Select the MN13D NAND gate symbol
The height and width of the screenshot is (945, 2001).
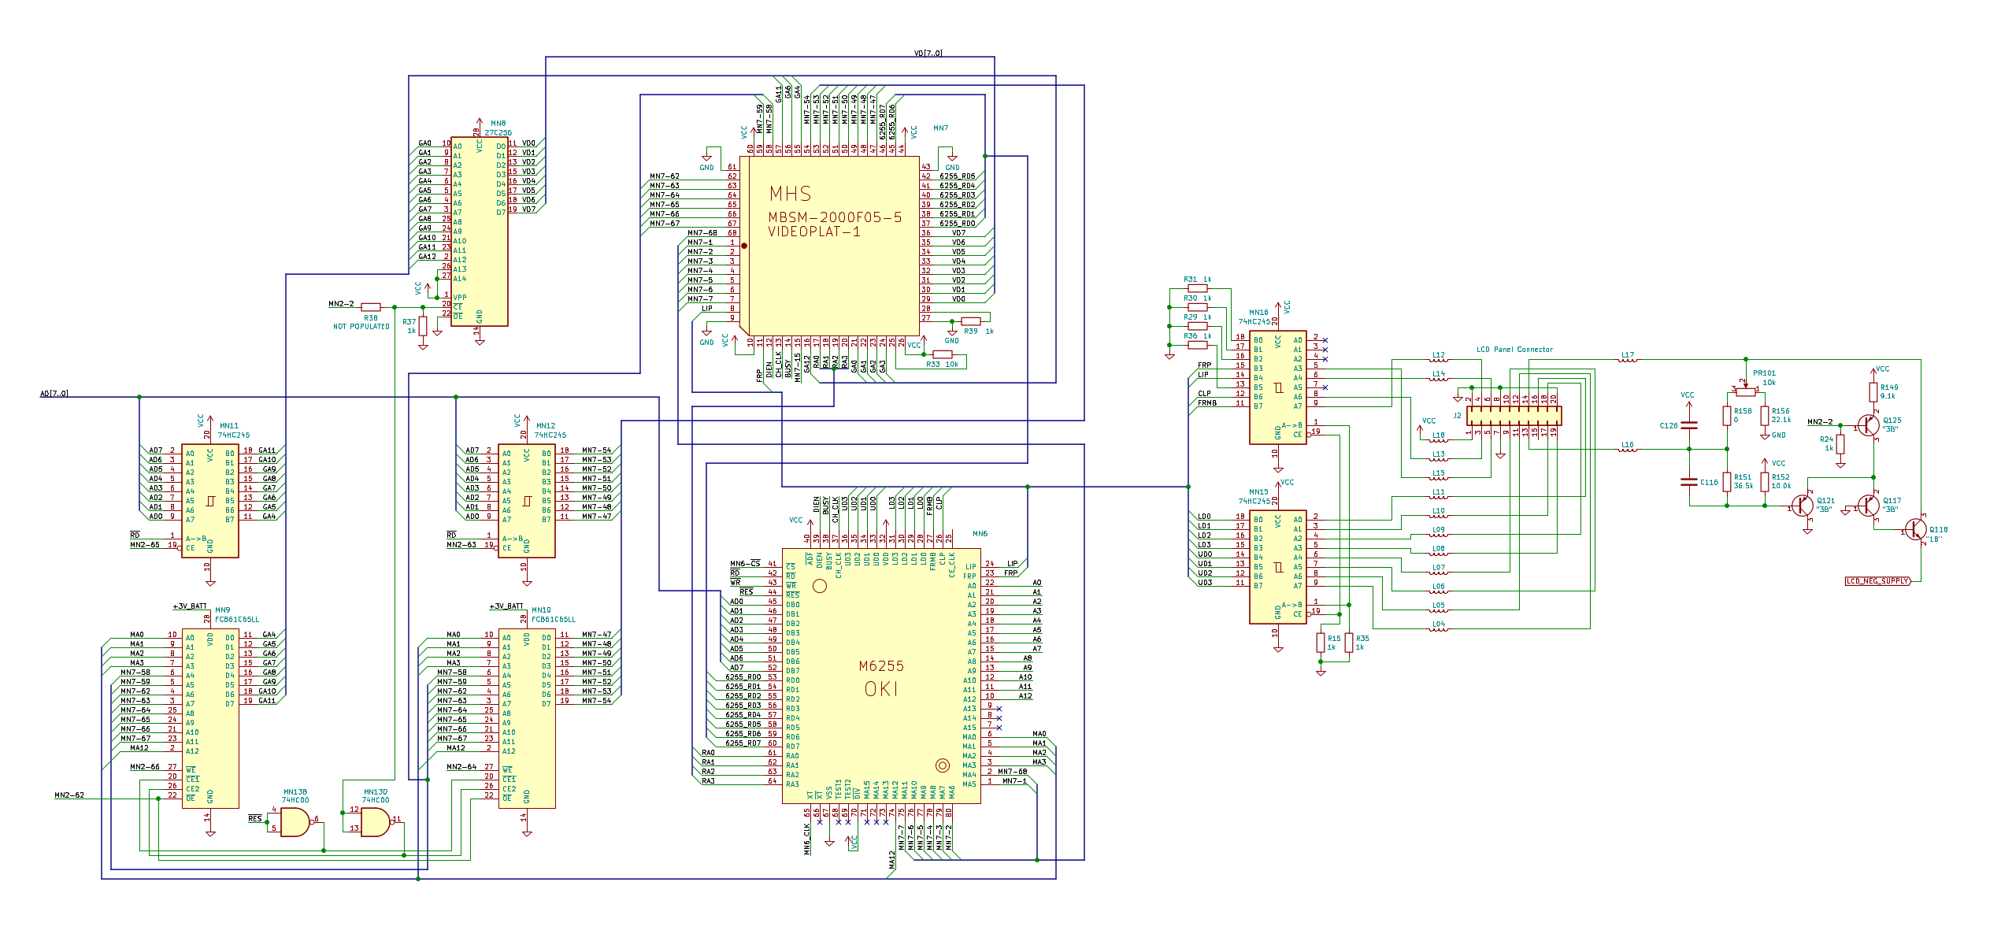[x=375, y=822]
